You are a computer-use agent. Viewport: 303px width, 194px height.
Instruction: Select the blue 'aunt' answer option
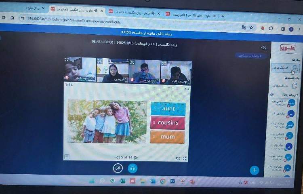point(168,109)
